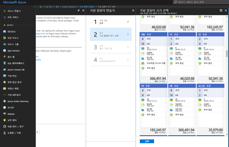Open the 모든 서비스 list icon

pos(5,17)
